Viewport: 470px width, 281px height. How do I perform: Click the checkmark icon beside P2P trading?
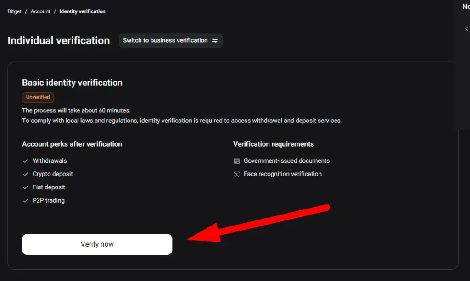coord(26,201)
